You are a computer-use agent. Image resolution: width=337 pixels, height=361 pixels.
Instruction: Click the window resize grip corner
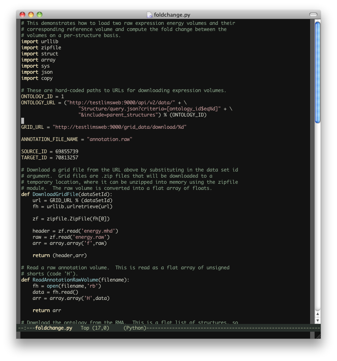coord(318,336)
